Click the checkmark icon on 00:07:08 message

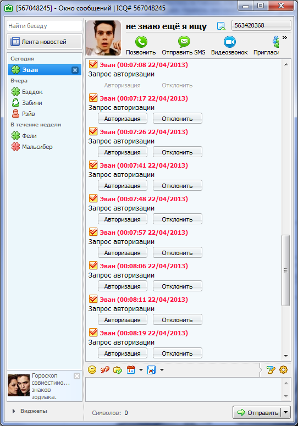click(93, 64)
